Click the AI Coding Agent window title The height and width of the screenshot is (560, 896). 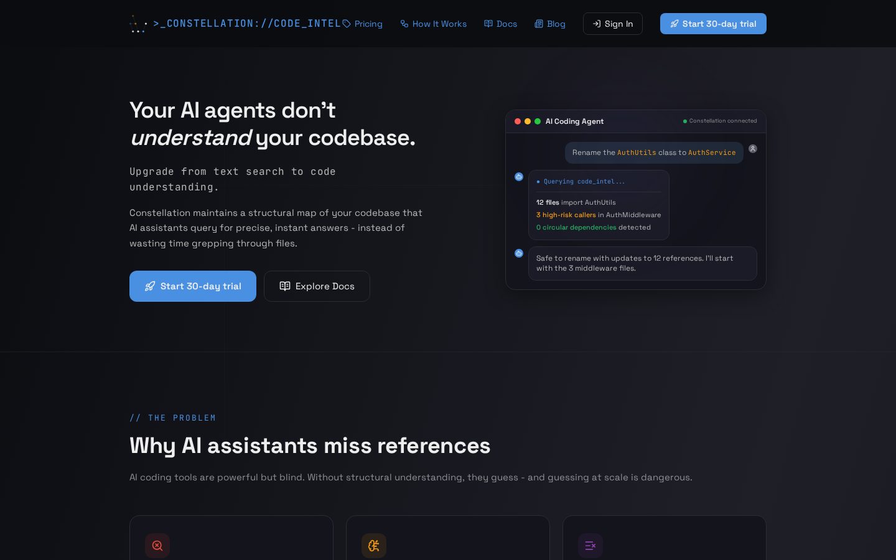574,121
